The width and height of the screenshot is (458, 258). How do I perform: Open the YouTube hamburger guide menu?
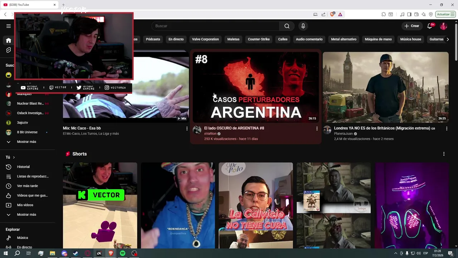click(9, 26)
